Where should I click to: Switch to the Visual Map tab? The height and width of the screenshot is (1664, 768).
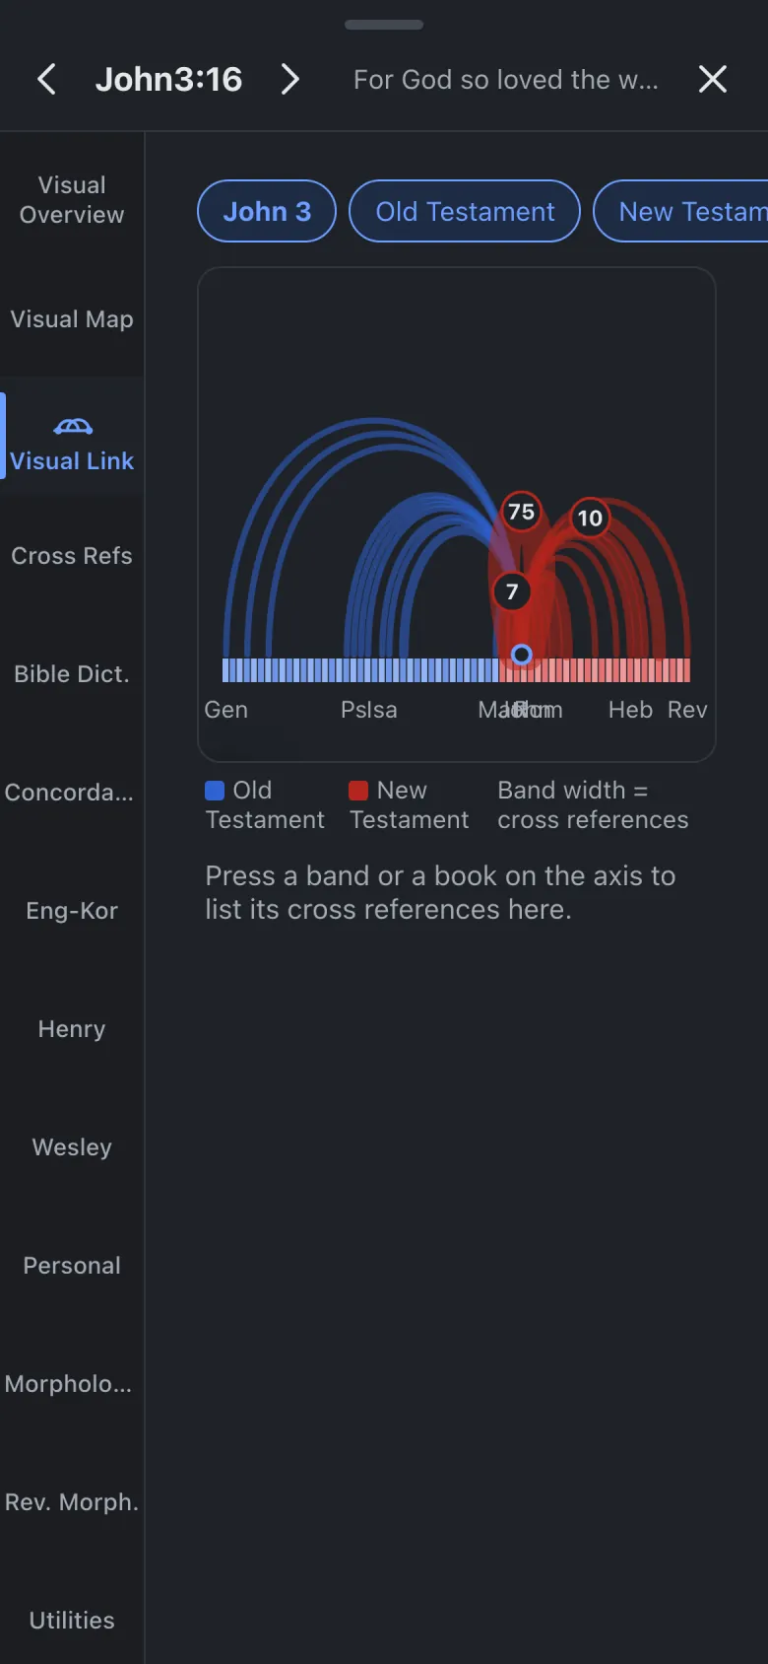click(x=72, y=319)
